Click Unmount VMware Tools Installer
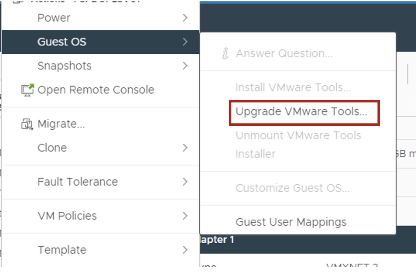The height and width of the screenshot is (275, 416). (x=298, y=144)
